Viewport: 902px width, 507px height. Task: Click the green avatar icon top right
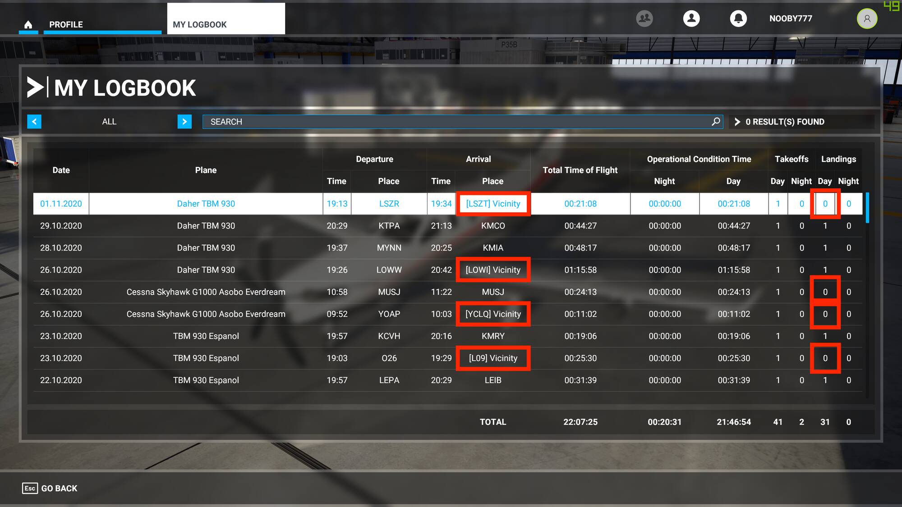[867, 18]
